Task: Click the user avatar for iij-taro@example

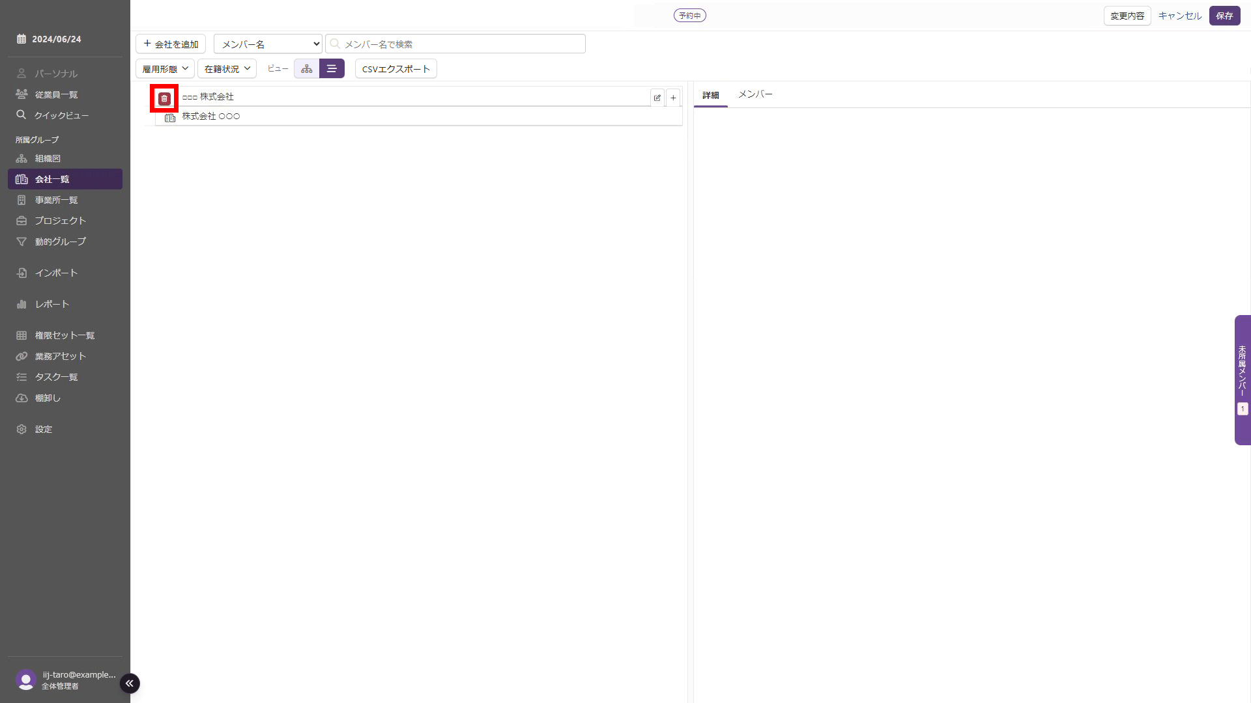Action: point(26,680)
